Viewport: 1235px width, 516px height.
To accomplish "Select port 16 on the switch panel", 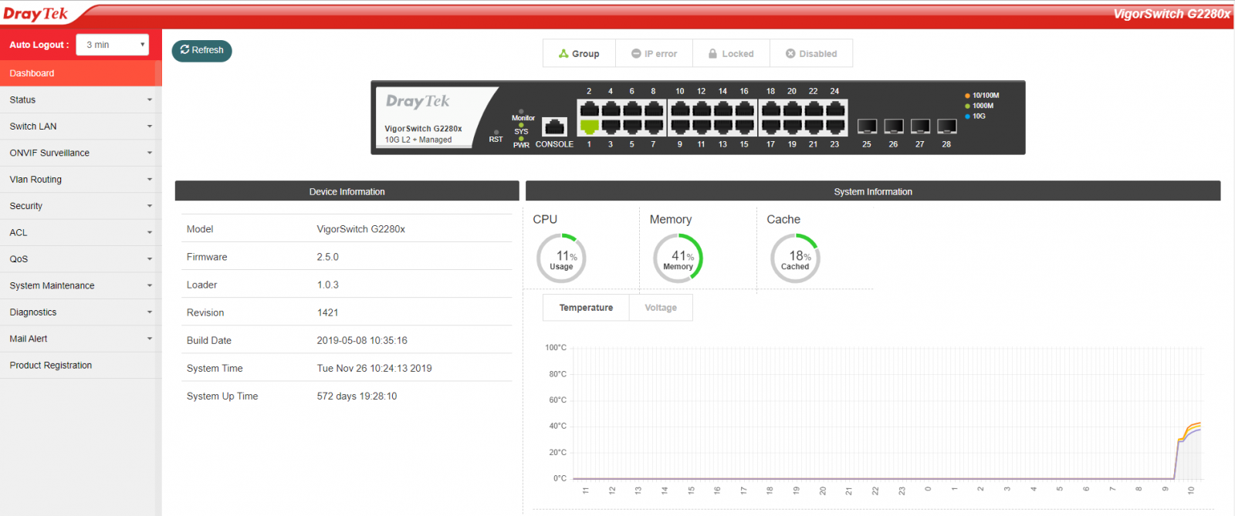I will click(745, 108).
